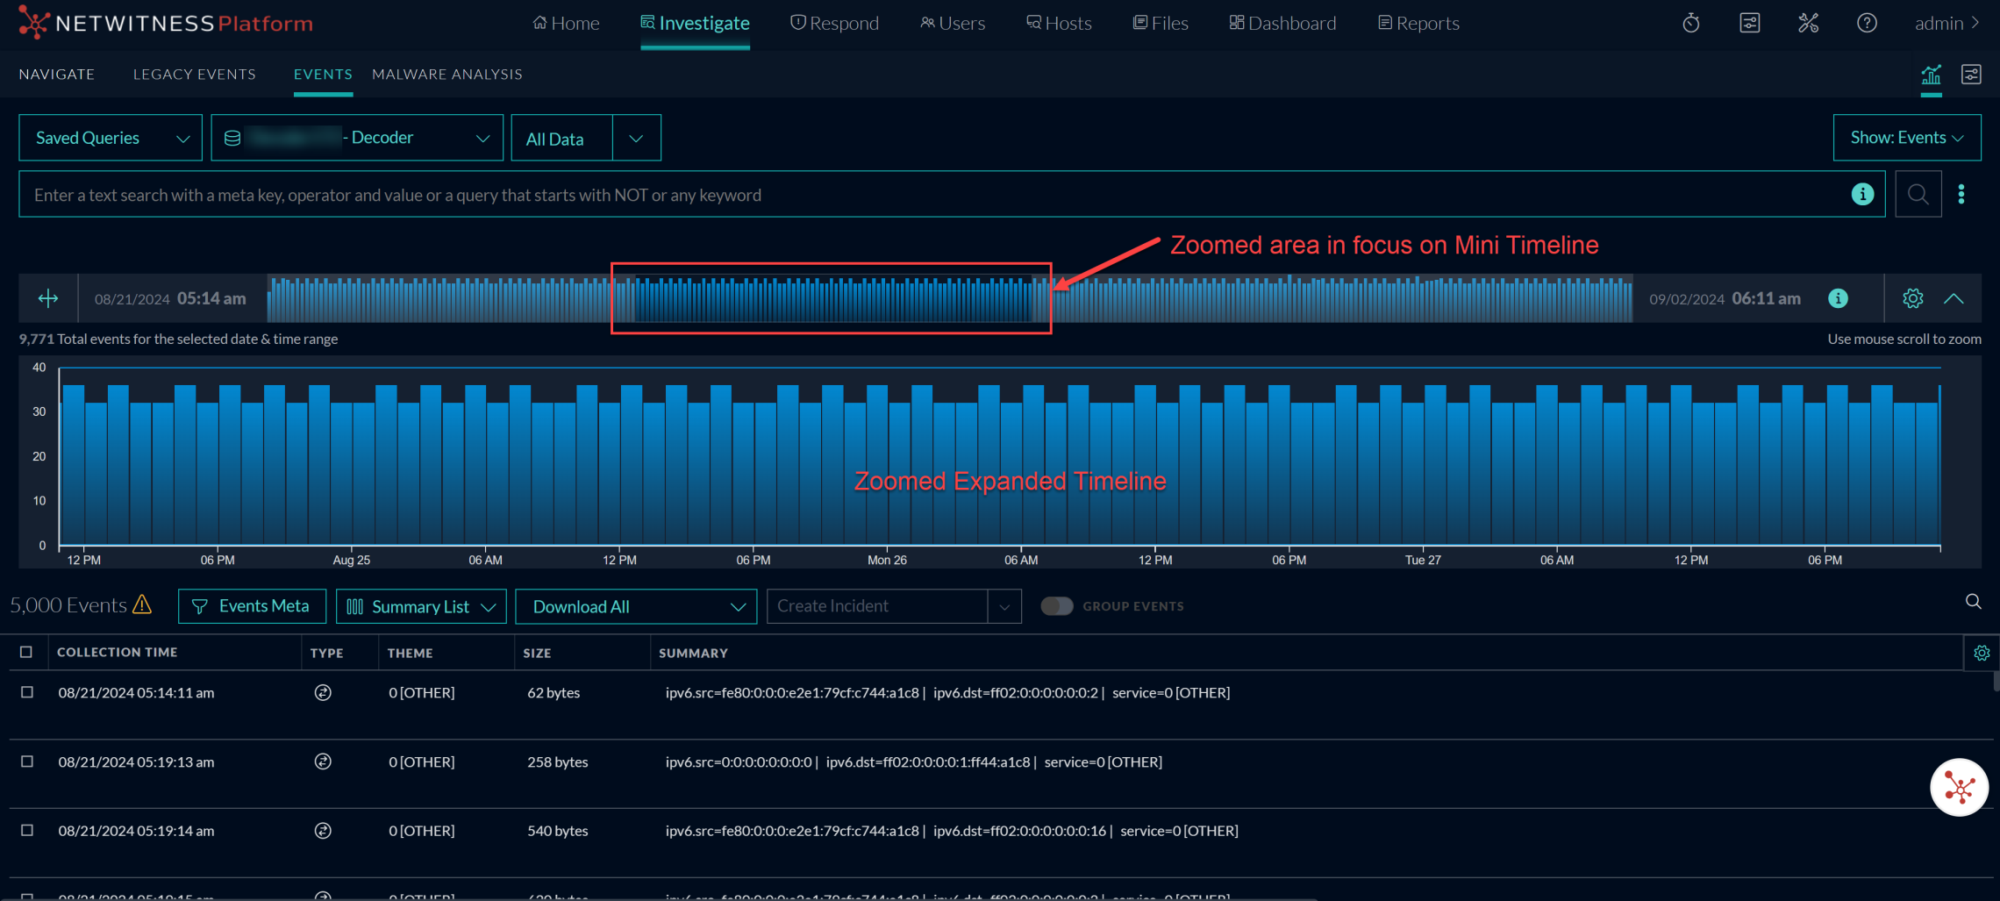Open the Profile preferences icon next to the stopwatch
2000x901 pixels.
tap(1749, 23)
